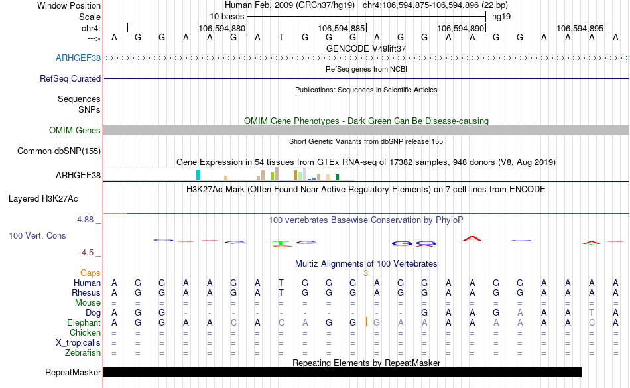Click the Layered H3K27Ac track label
This screenshot has width=630, height=388.
pyautogui.click(x=43, y=198)
